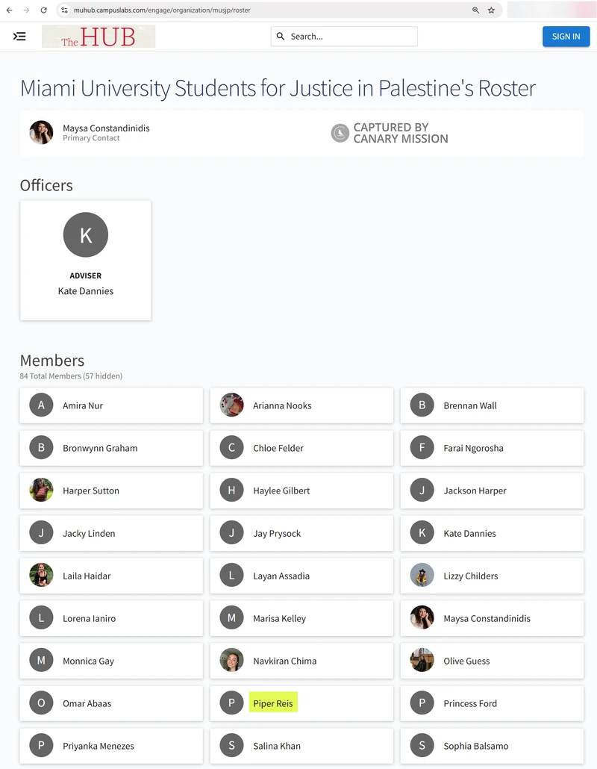Open Kate Dannies adviser card name
Viewport: 597px width, 769px height.
[x=86, y=291]
